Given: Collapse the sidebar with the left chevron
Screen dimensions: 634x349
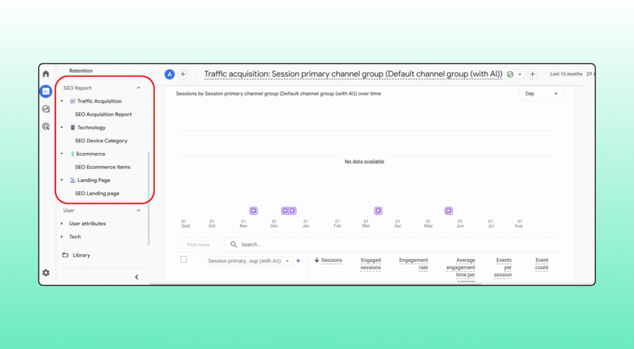Looking at the screenshot, I should (137, 277).
